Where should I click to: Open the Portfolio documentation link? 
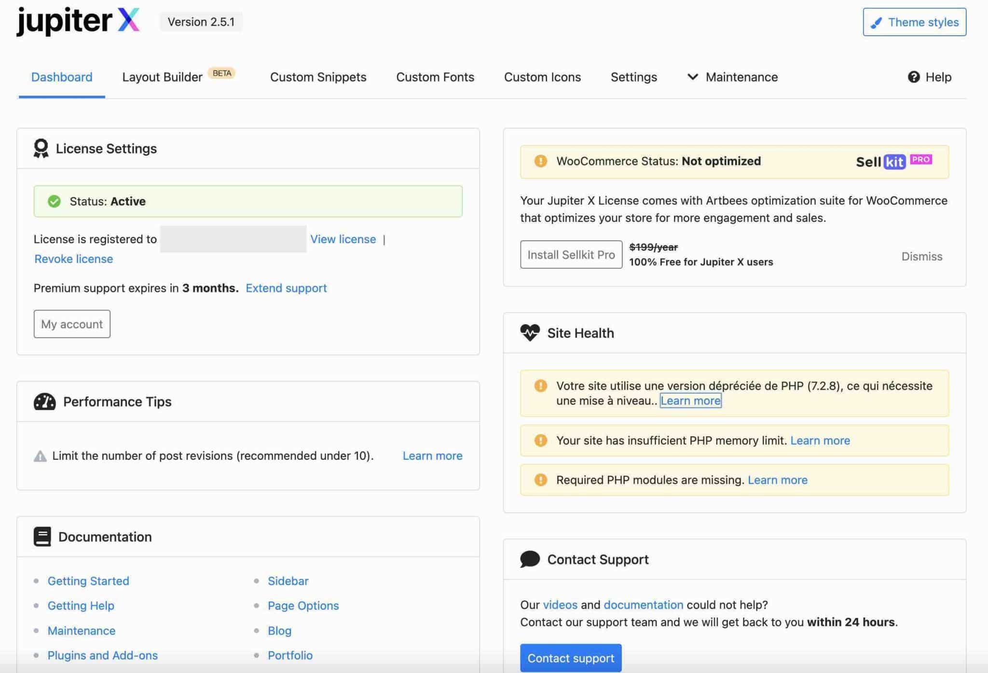290,655
